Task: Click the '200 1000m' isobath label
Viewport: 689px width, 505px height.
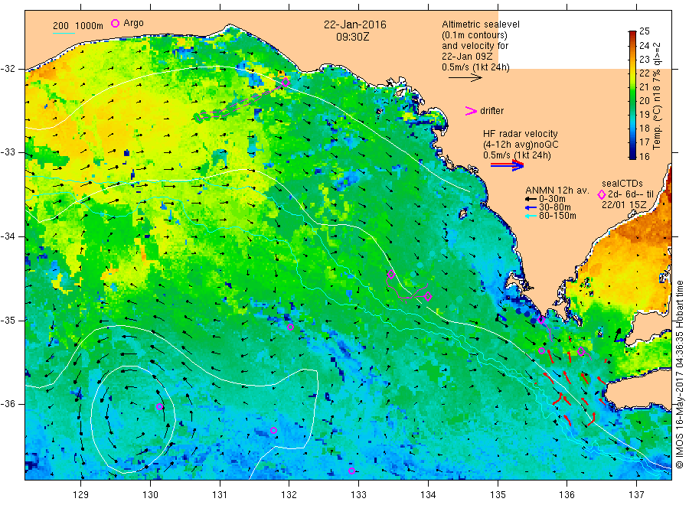Action: (78, 26)
